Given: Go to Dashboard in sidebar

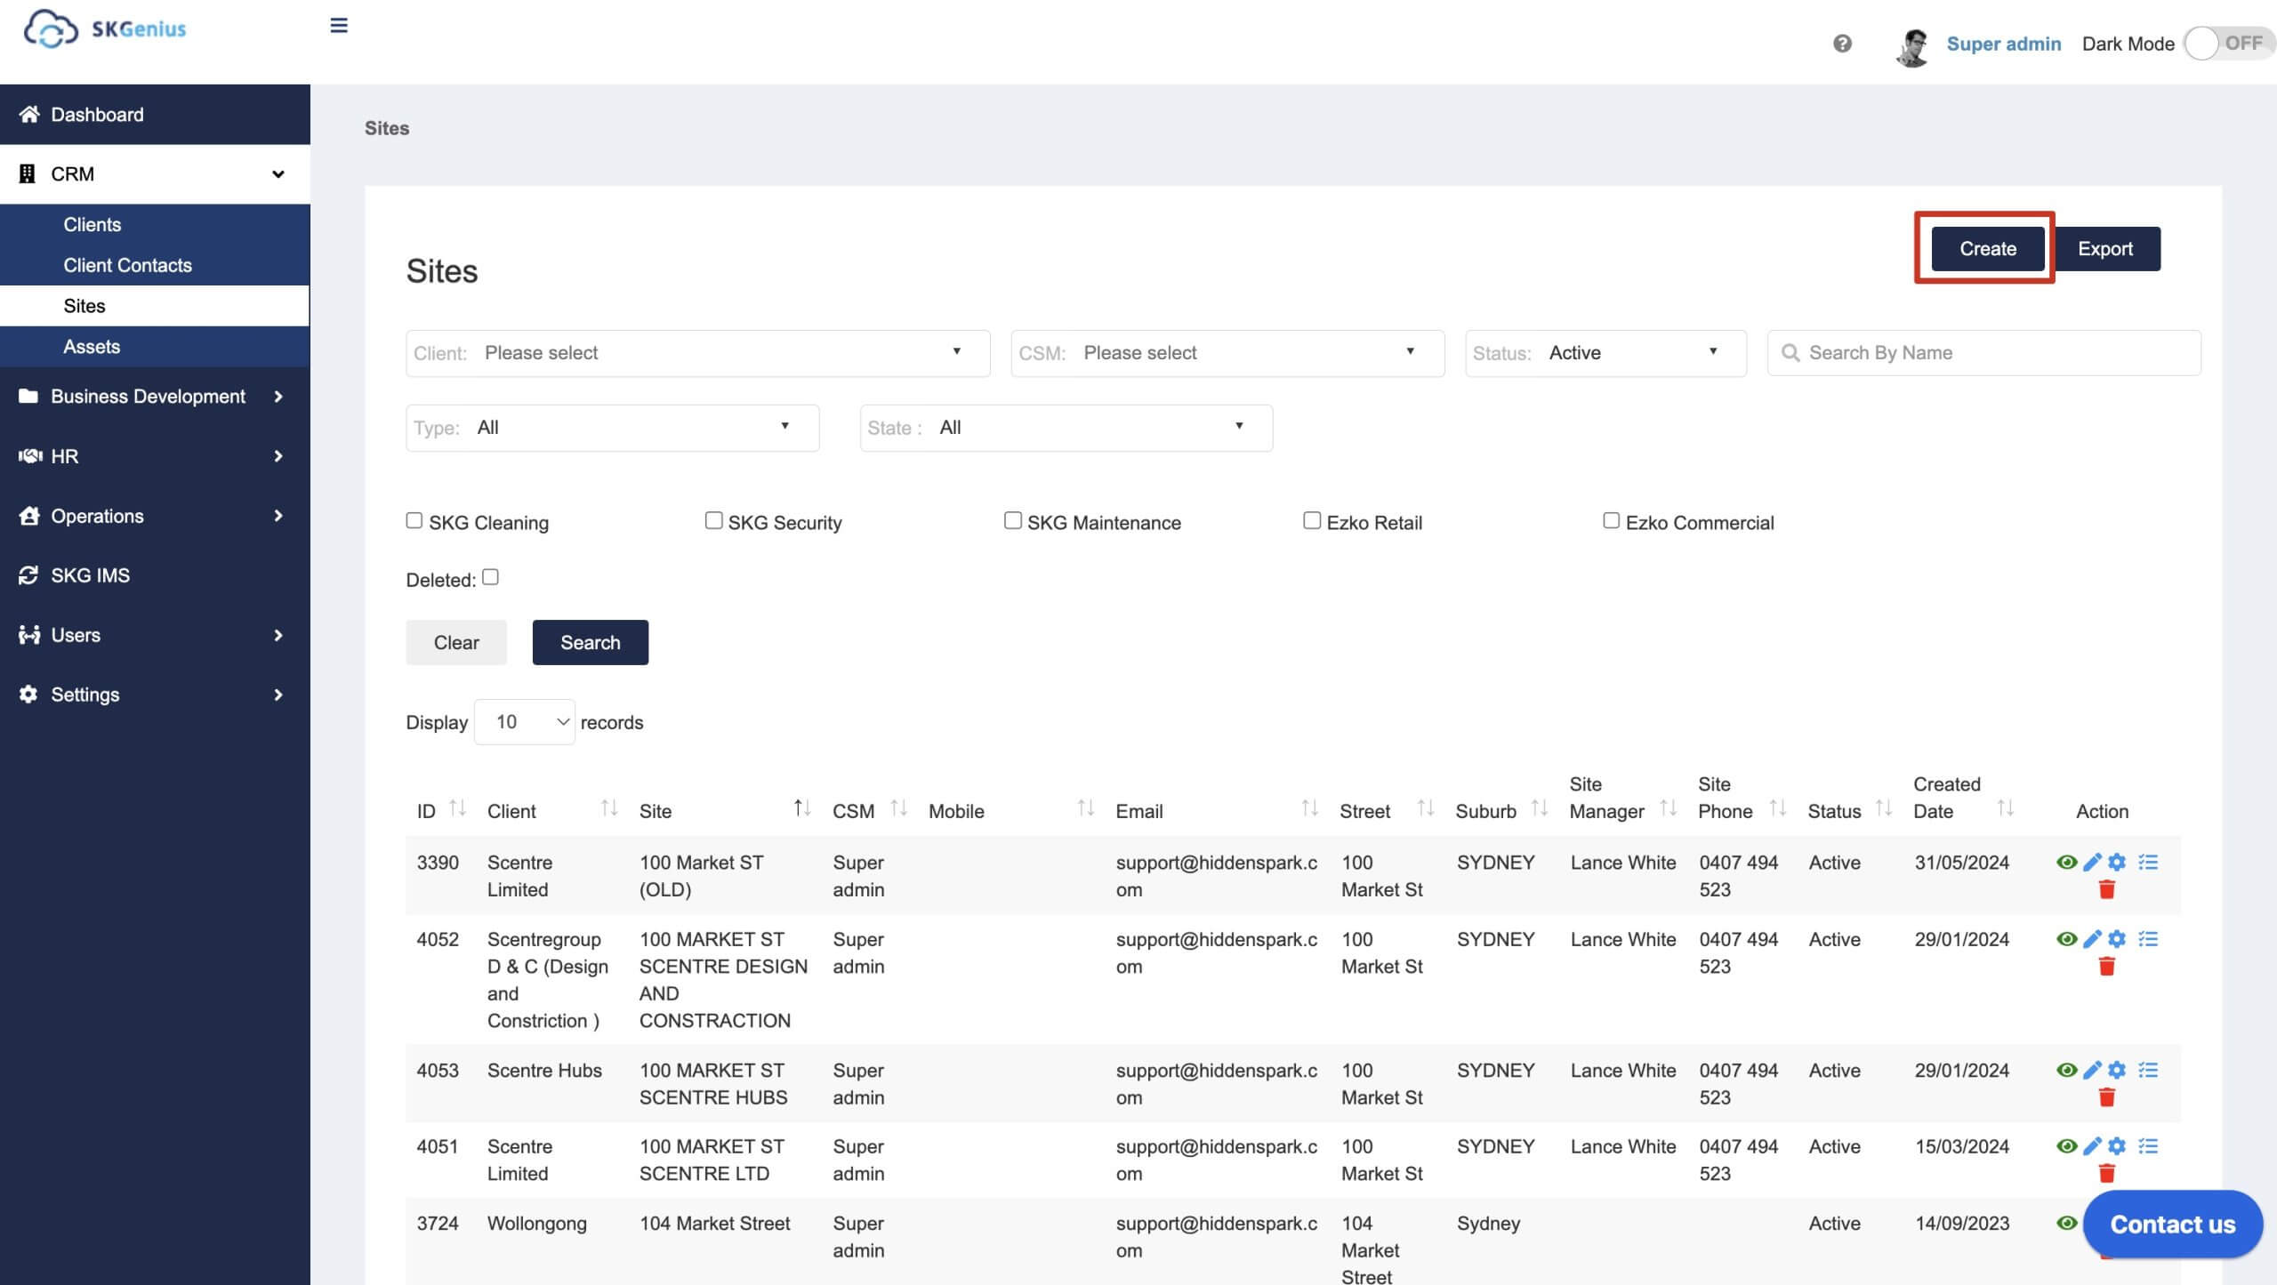Looking at the screenshot, I should (x=155, y=115).
